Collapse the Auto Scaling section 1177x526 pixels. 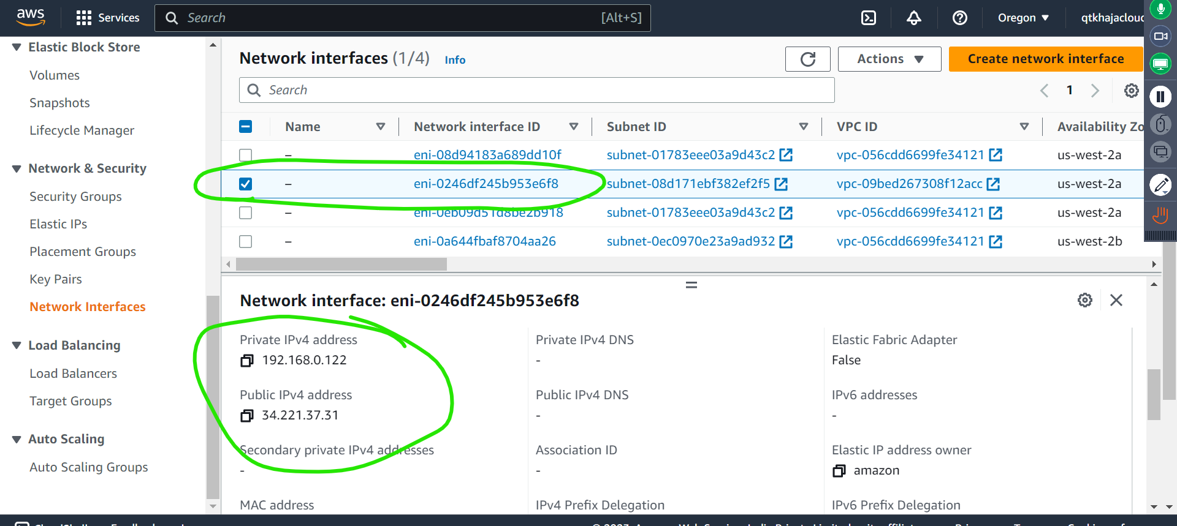pos(17,439)
